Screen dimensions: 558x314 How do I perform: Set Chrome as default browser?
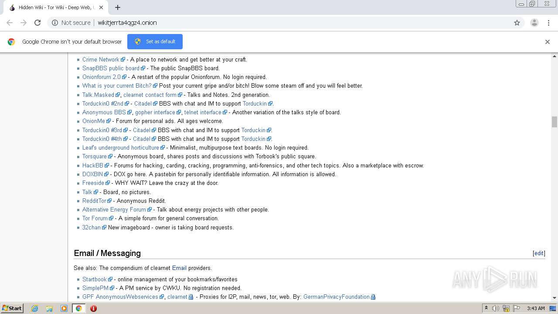pos(155,41)
